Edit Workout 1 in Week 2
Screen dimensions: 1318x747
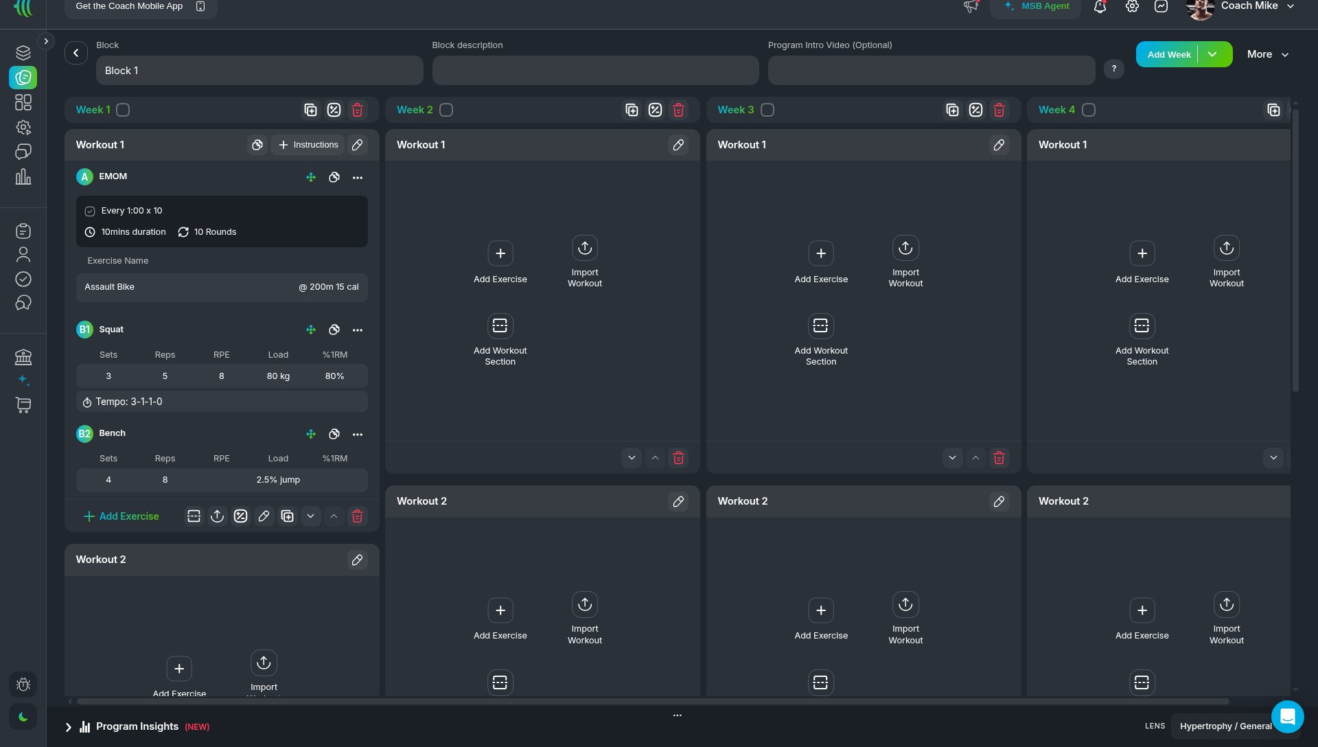[678, 145]
